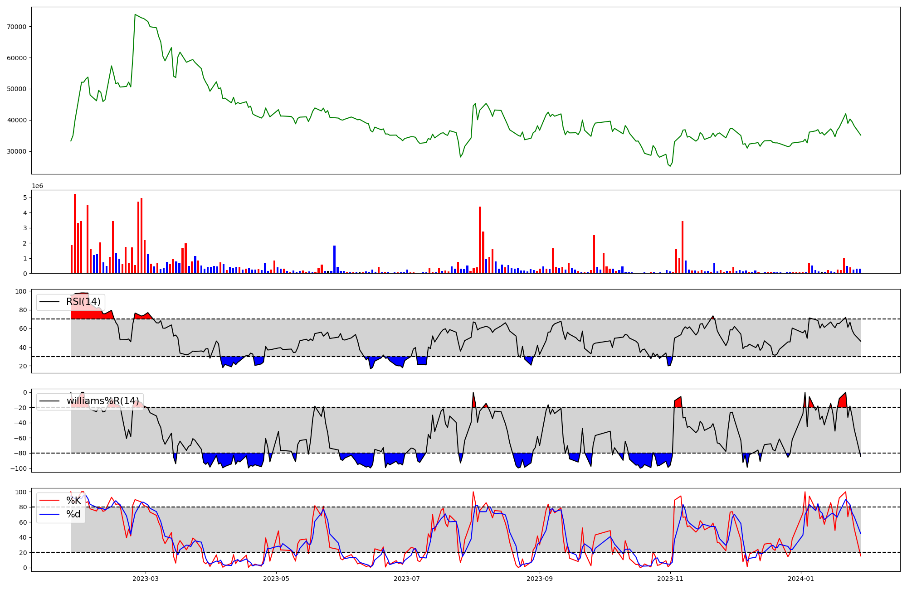The height and width of the screenshot is (589, 907).
Task: Click the 70000 price axis label
Action: tap(17, 27)
